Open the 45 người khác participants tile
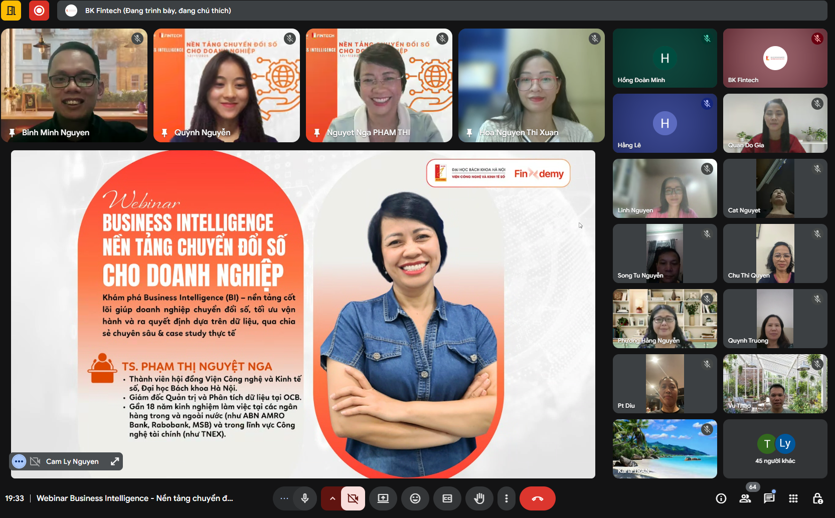Viewport: 835px width, 518px height. coord(775,449)
